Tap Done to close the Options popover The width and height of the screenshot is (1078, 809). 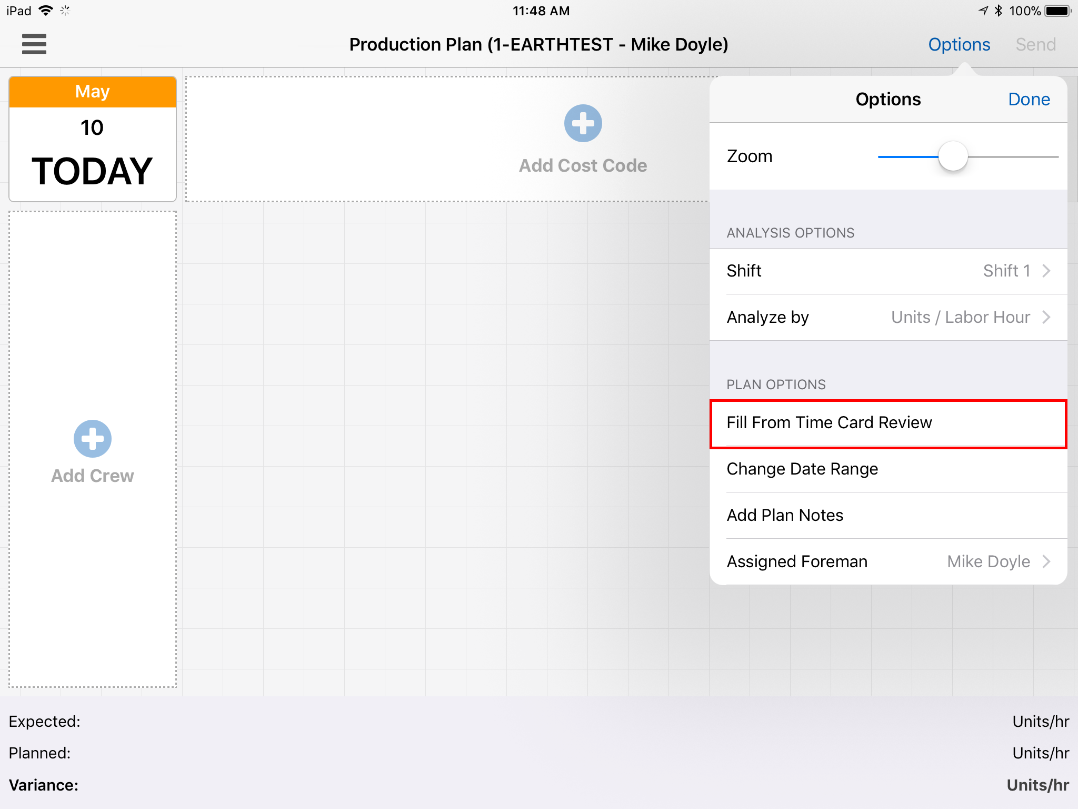click(x=1029, y=98)
